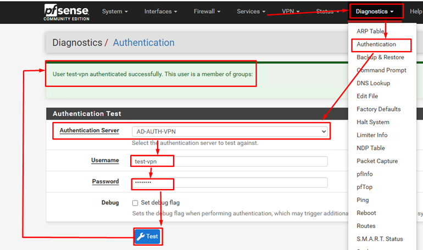Open DNS Lookup from menu

[373, 83]
